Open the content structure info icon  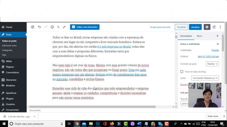click(52, 27)
